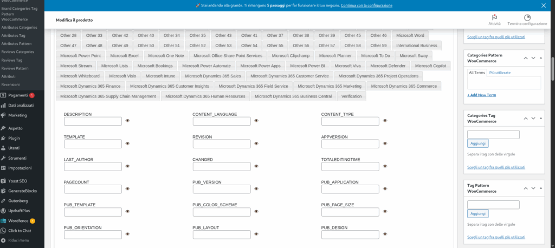
Task: Open Attributes Categories sidebar link
Action: pyautogui.click(x=19, y=27)
